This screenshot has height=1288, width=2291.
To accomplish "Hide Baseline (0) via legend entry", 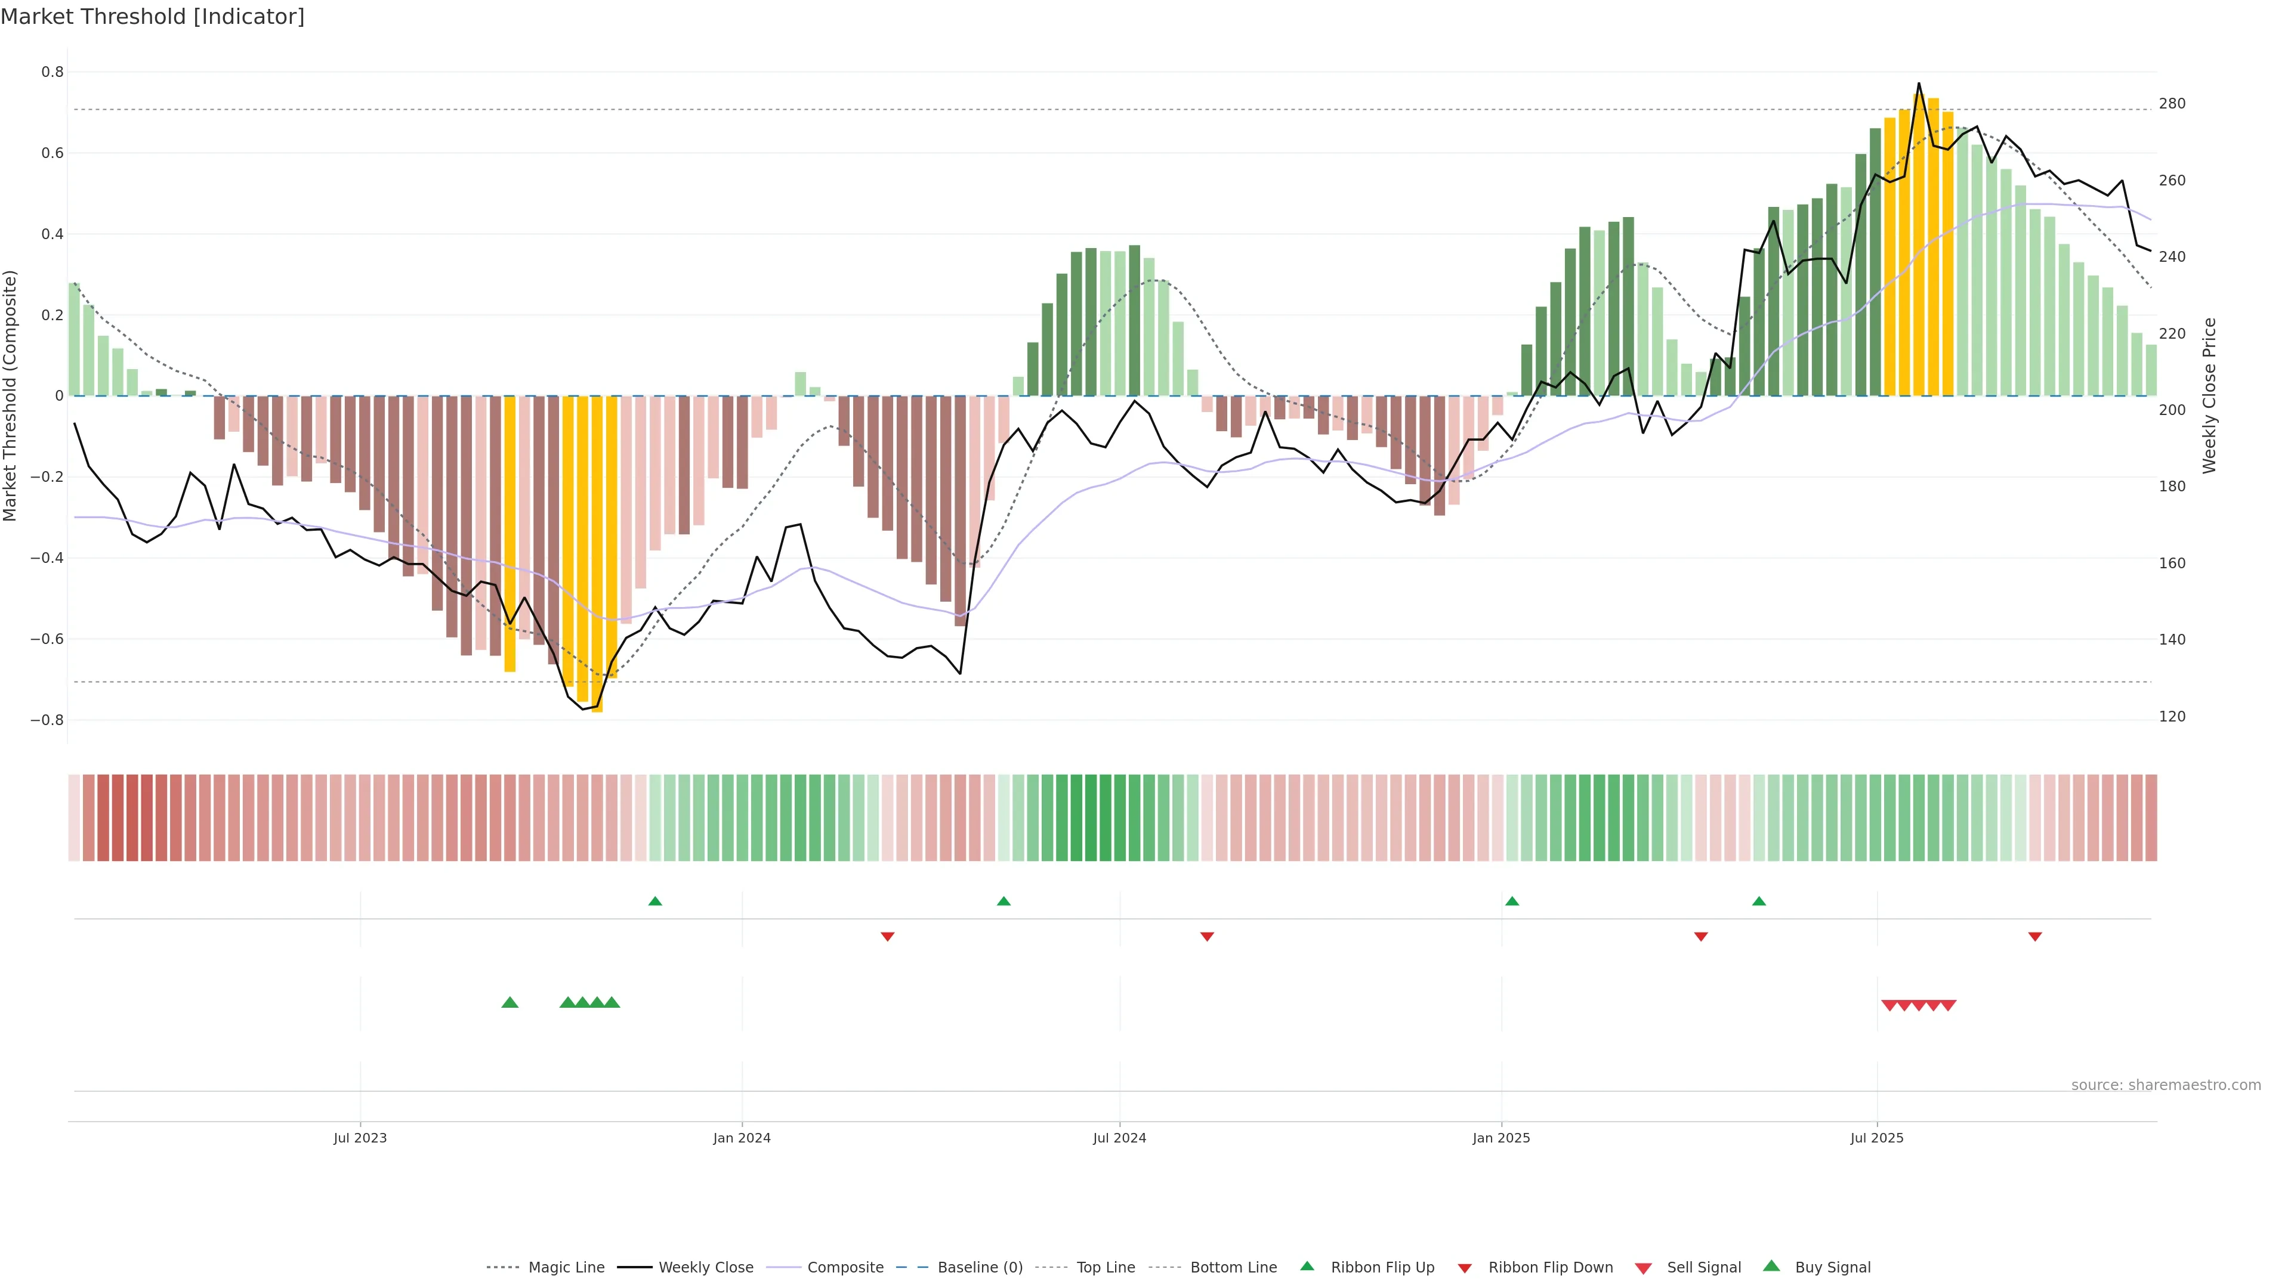I will pyautogui.click(x=979, y=1268).
